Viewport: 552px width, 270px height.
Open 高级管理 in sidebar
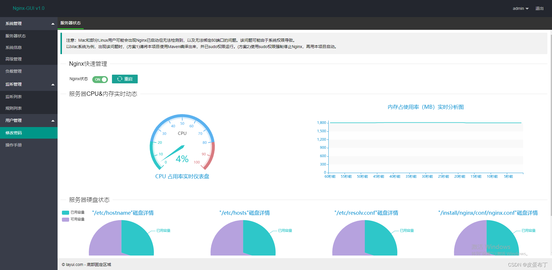29,59
